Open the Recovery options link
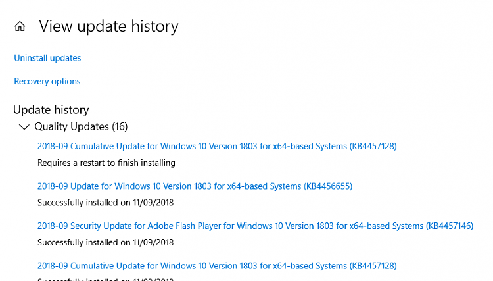This screenshot has height=281, width=493. click(x=47, y=81)
